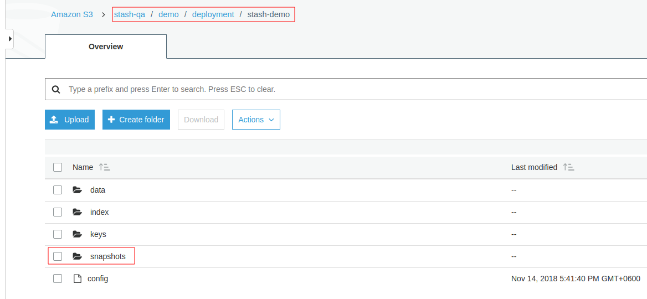
Task: Go to Amazon S3 breadcrumb link
Action: [x=72, y=14]
